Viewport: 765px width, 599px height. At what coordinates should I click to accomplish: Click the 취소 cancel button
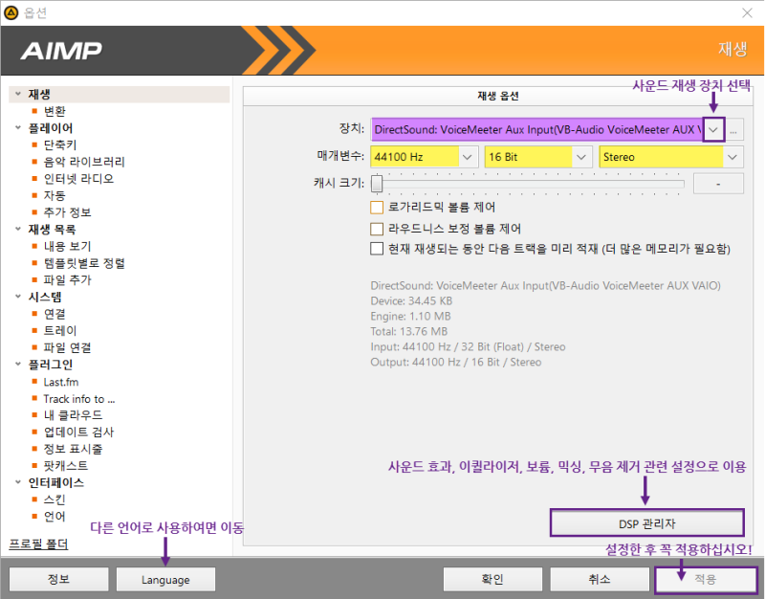600,579
